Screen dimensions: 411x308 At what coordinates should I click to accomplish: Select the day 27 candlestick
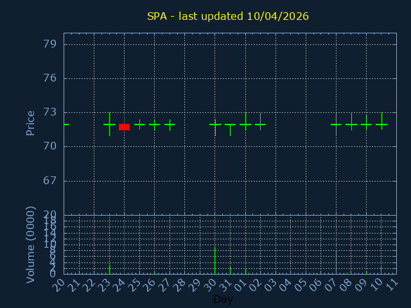[170, 124]
